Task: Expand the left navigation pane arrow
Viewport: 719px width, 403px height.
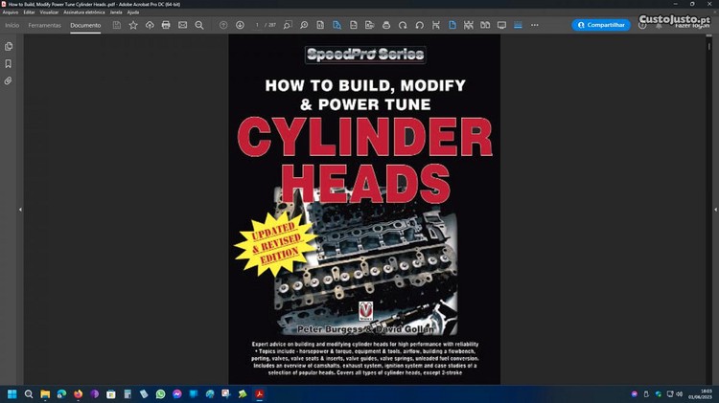Action: tap(20, 209)
